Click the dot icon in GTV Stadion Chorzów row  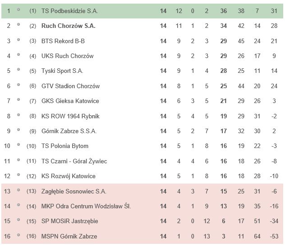pos(18,85)
